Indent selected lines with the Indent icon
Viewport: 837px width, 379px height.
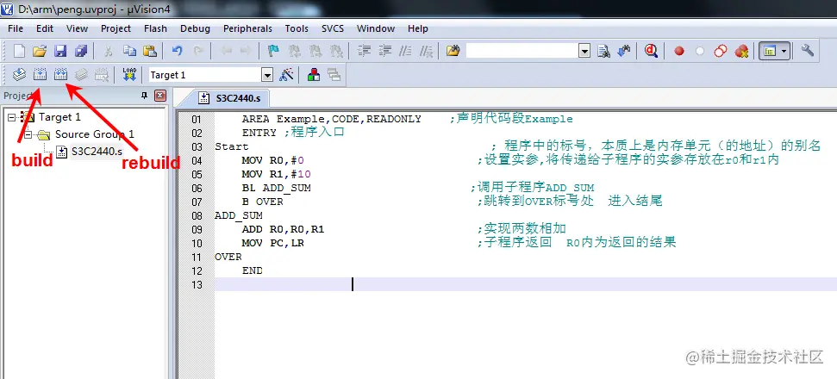click(x=364, y=51)
